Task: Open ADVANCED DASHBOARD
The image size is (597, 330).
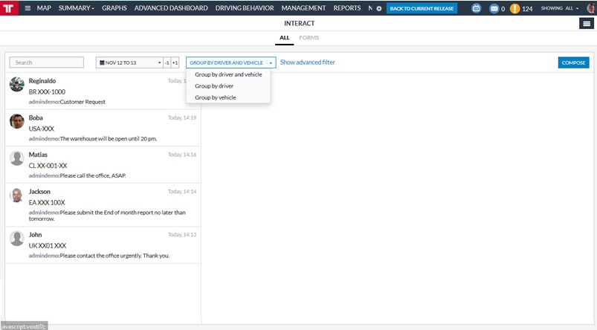Action: [171, 8]
